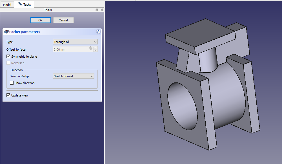This screenshot has width=282, height=164.
Task: Switch to the Model tab
Action: point(7,5)
